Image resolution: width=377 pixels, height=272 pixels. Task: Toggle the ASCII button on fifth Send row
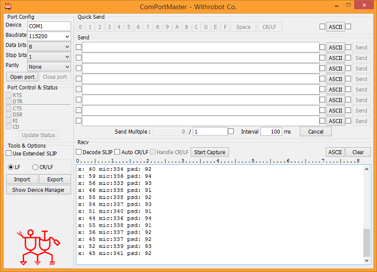(335, 89)
